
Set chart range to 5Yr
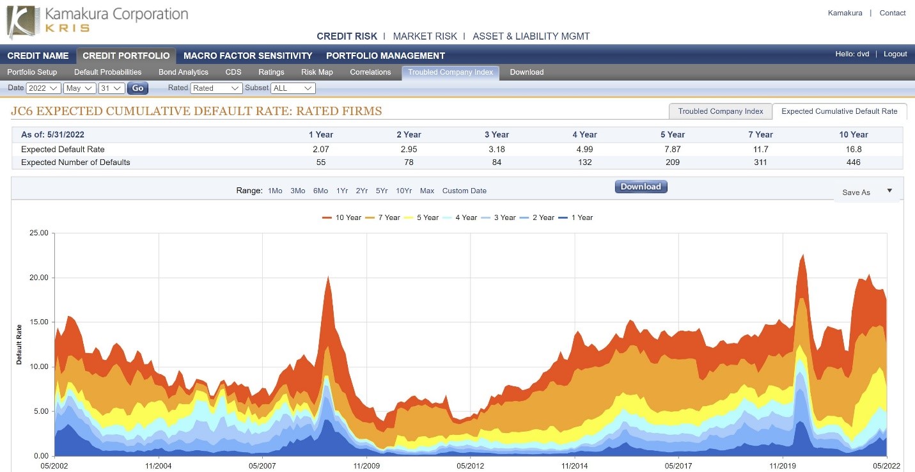[x=382, y=191]
